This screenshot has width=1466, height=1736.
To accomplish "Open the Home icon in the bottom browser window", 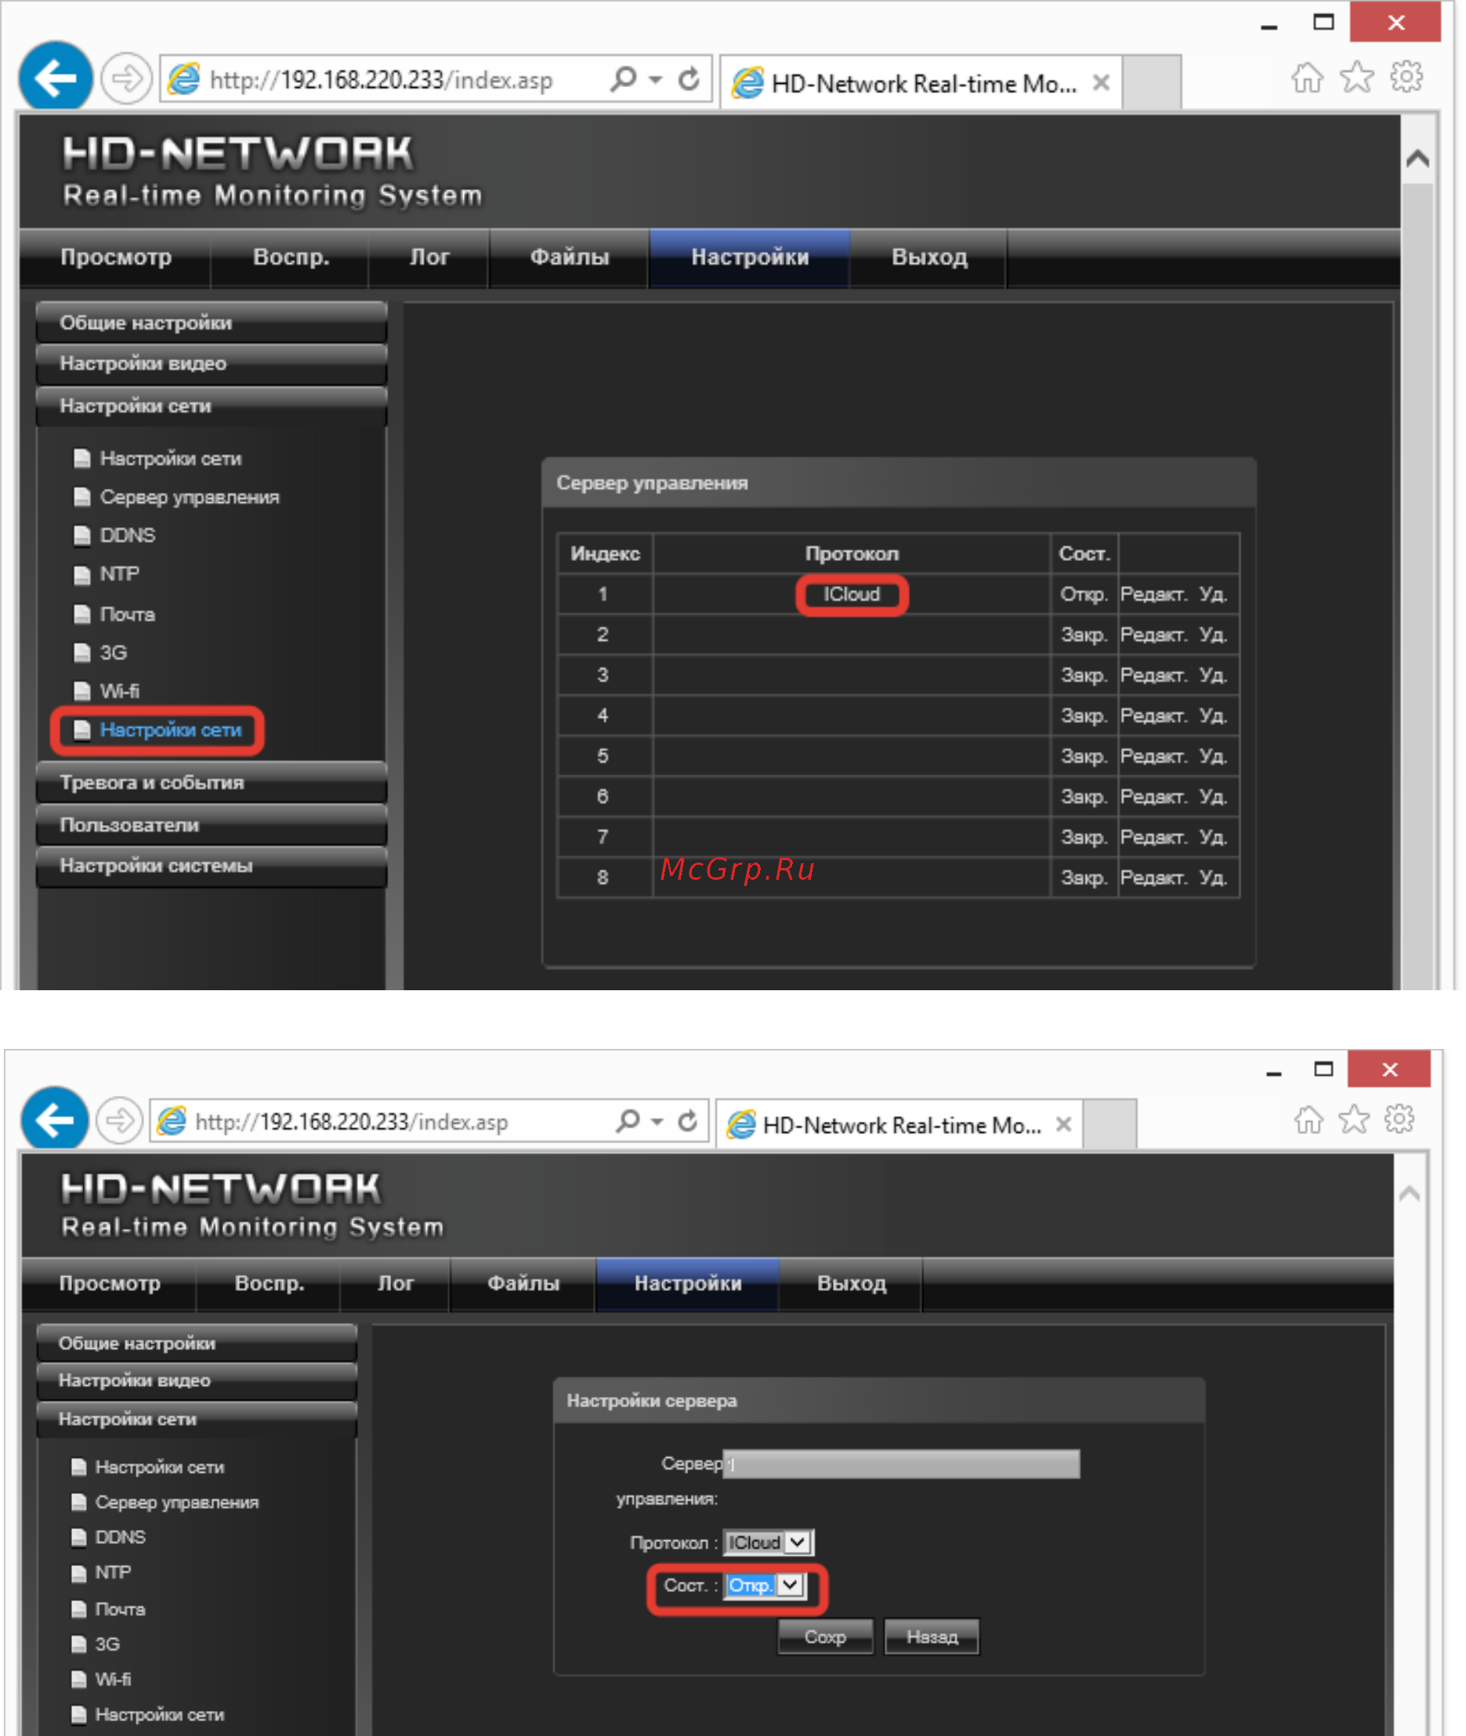I will 1308,1119.
